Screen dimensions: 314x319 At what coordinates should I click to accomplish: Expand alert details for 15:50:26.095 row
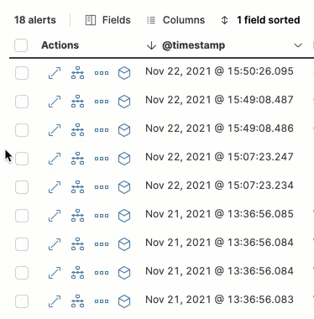point(55,73)
